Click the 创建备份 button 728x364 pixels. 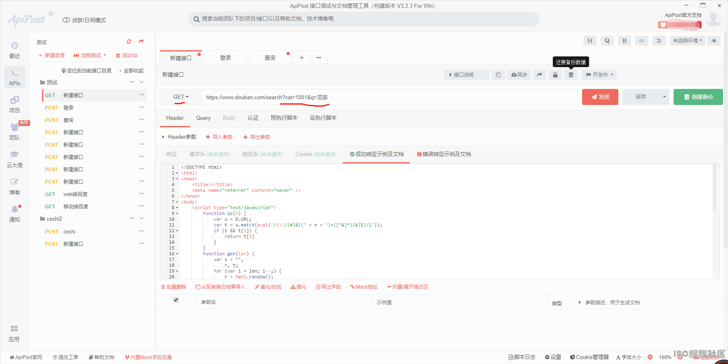698,97
